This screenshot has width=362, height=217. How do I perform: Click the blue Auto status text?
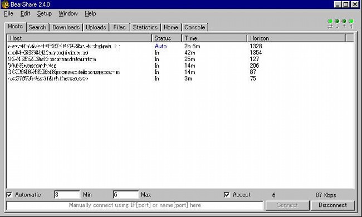click(x=161, y=46)
